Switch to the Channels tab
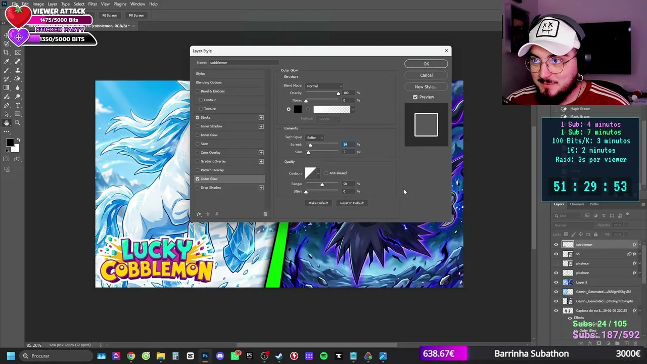This screenshot has height=364, width=647. coord(577,204)
